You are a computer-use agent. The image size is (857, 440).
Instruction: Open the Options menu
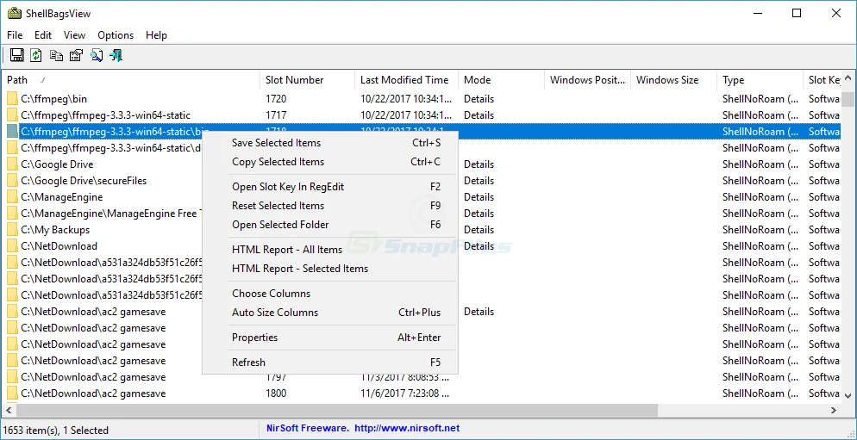pos(116,35)
